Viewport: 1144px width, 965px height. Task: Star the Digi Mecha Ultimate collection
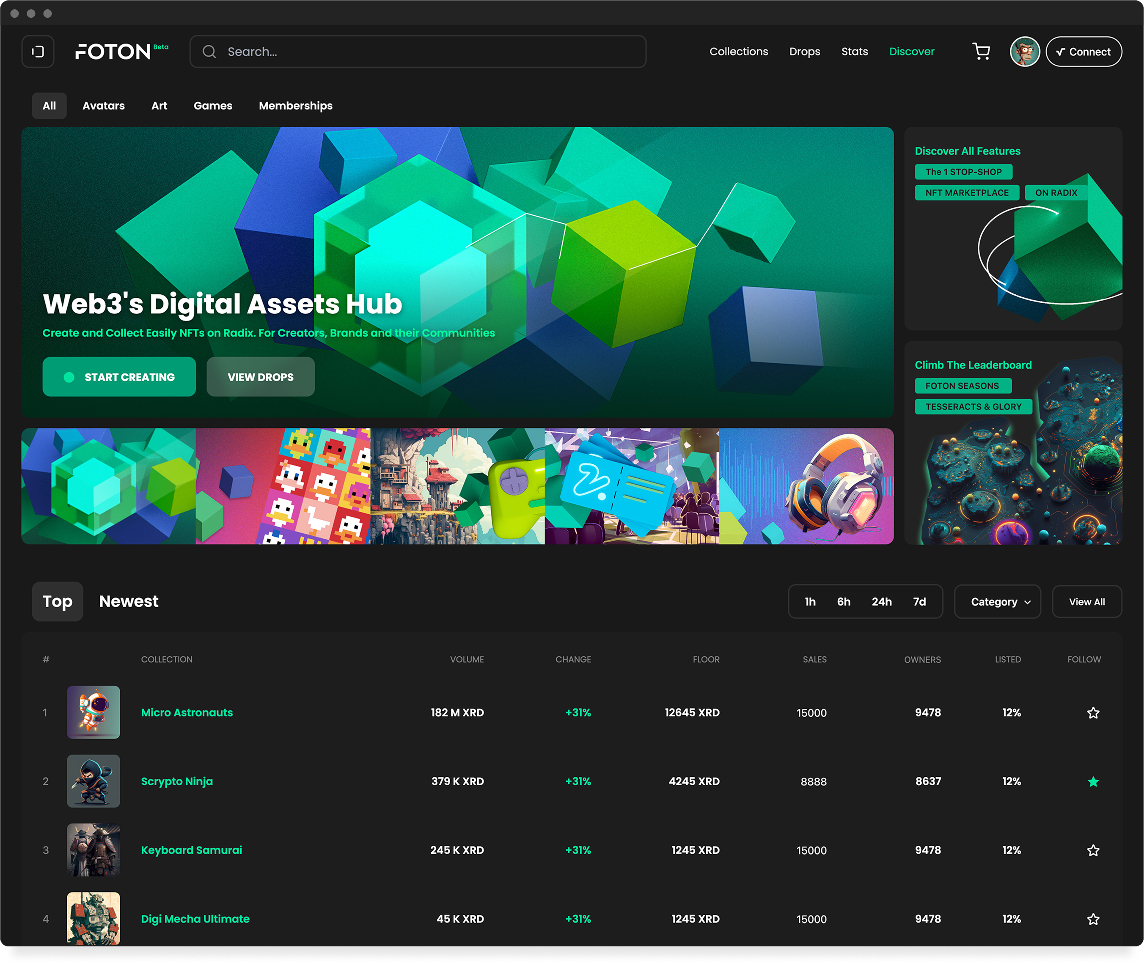pyautogui.click(x=1092, y=920)
